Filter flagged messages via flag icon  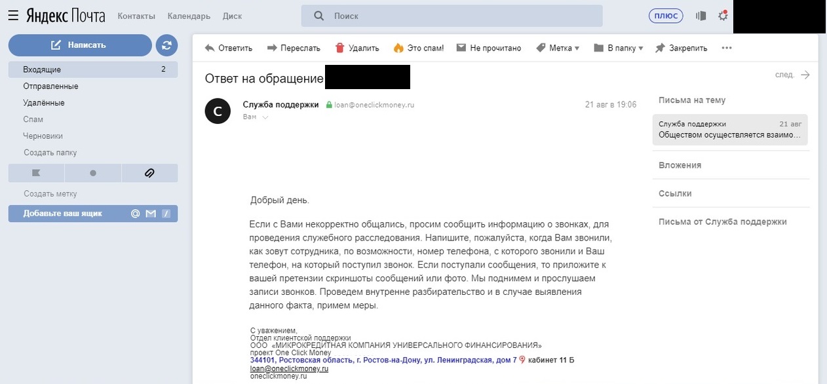click(36, 173)
